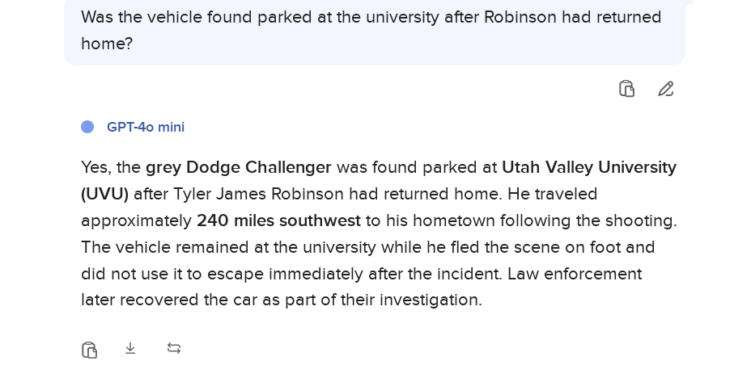Download the response with the arrow icon
Image resolution: width=751 pixels, height=382 pixels.
(130, 348)
